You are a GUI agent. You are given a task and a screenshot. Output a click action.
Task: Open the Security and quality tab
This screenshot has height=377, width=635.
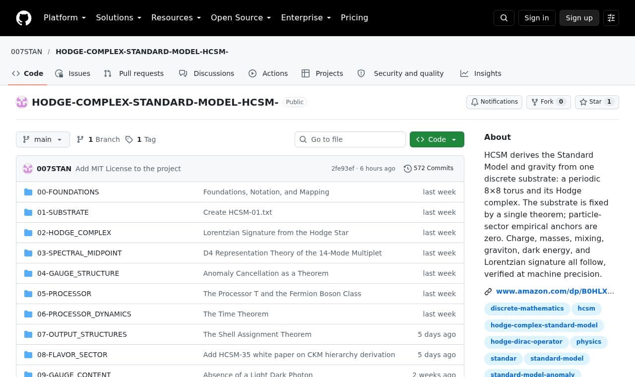[x=401, y=73]
